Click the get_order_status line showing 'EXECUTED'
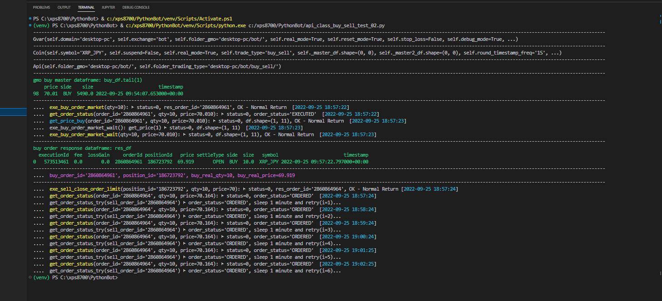This screenshot has height=301, width=662. tap(206, 114)
